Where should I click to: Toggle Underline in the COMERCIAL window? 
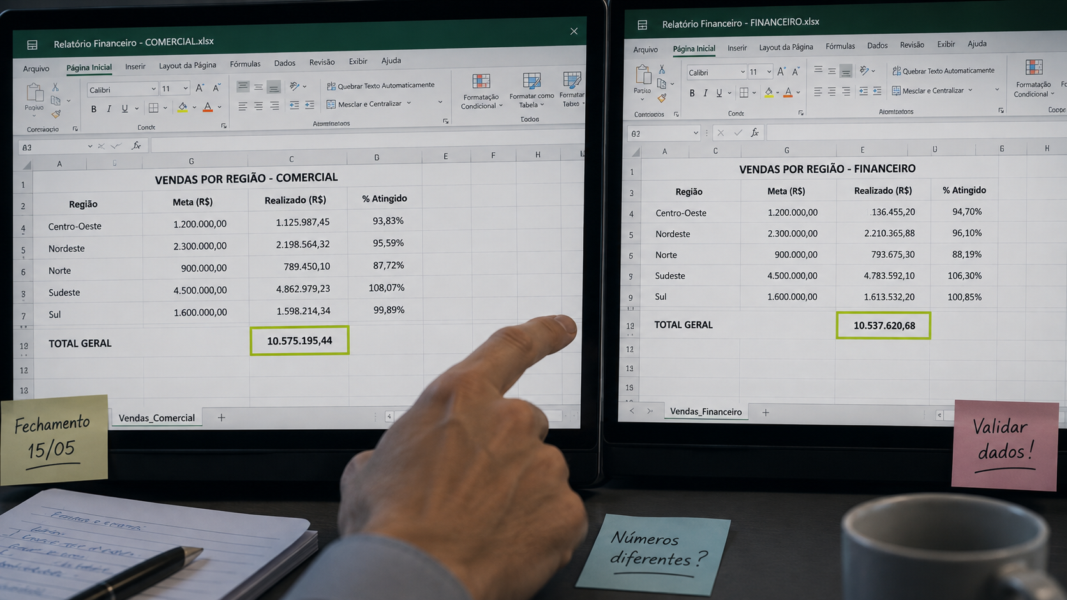(124, 108)
